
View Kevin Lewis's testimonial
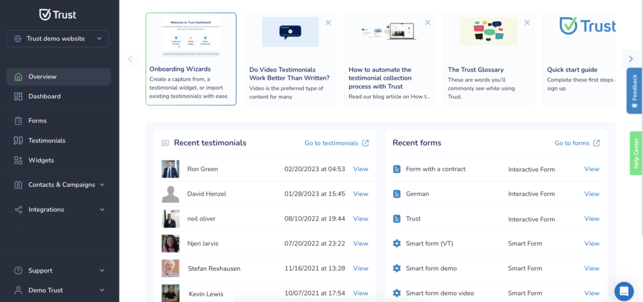click(x=361, y=293)
